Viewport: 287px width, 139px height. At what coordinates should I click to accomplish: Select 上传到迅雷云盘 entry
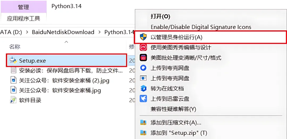(x=170, y=99)
